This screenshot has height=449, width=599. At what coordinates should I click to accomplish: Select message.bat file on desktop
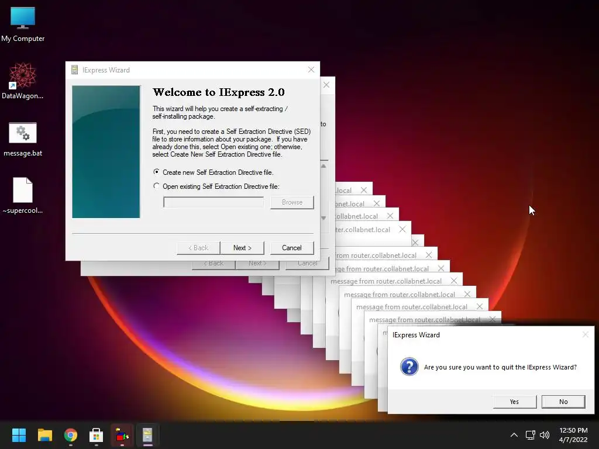click(23, 139)
